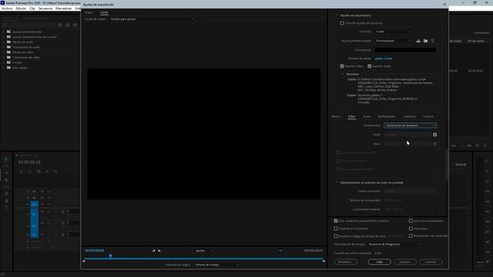Toggle linked selection icon in timeline
This screenshot has height=277, width=493.
point(39,172)
